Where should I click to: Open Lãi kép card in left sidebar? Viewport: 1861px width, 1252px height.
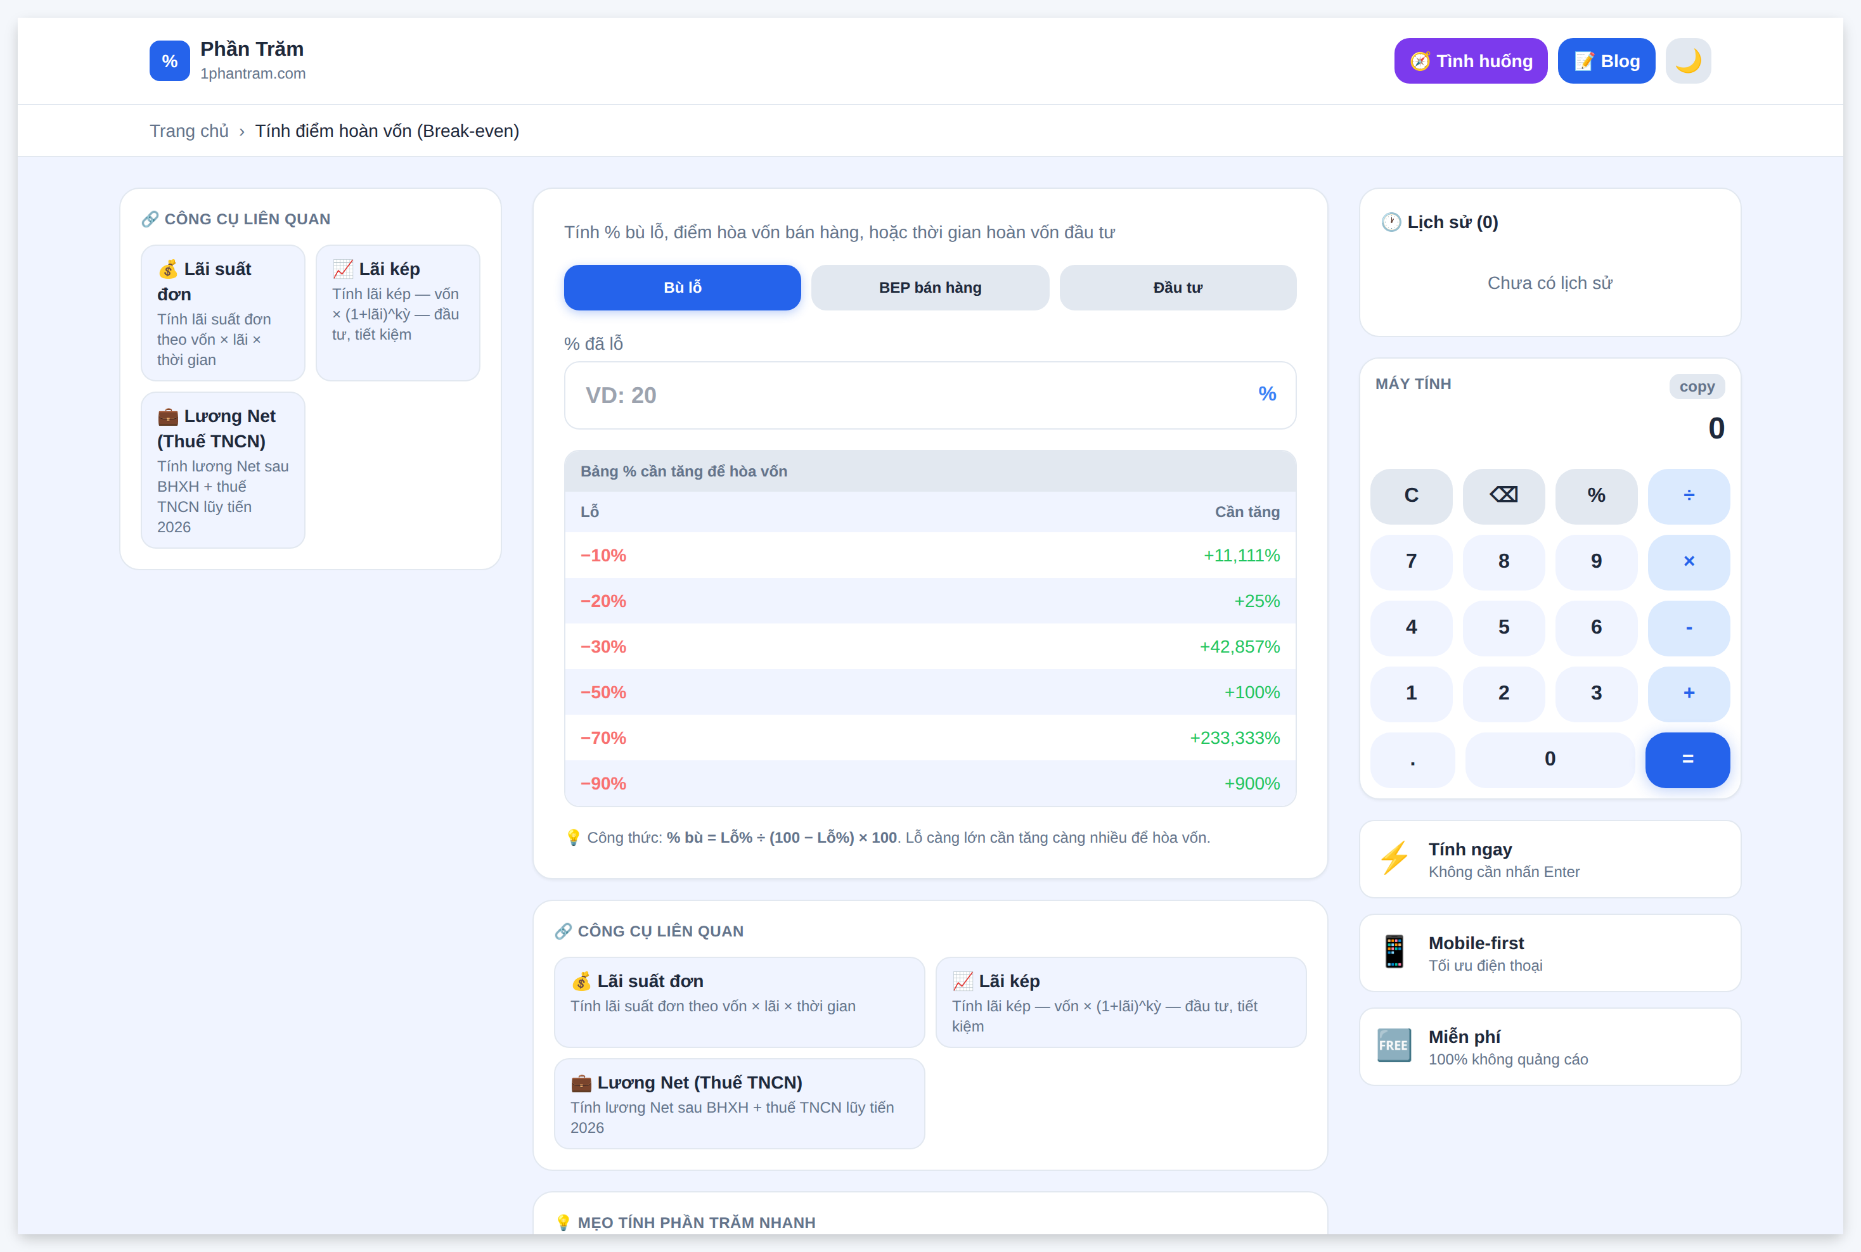point(398,313)
